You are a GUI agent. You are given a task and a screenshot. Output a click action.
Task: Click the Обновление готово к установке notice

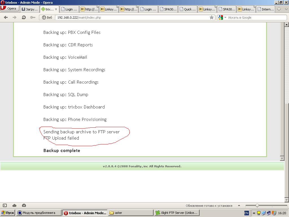pos(209,206)
